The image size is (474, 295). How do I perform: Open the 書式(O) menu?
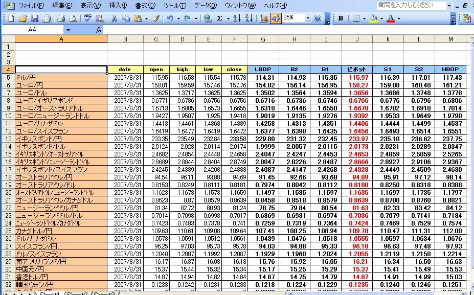pyautogui.click(x=145, y=6)
